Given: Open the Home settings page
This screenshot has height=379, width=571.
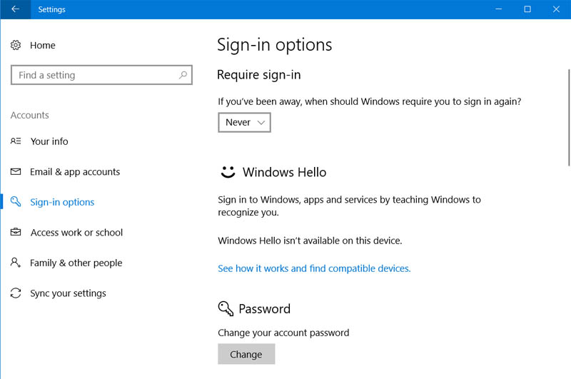Looking at the screenshot, I should pyautogui.click(x=43, y=45).
